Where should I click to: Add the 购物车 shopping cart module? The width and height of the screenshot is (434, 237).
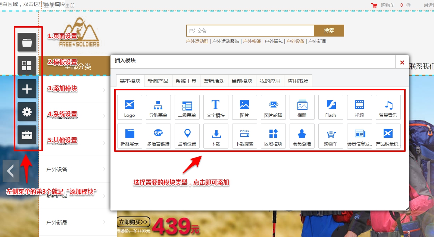click(x=330, y=136)
